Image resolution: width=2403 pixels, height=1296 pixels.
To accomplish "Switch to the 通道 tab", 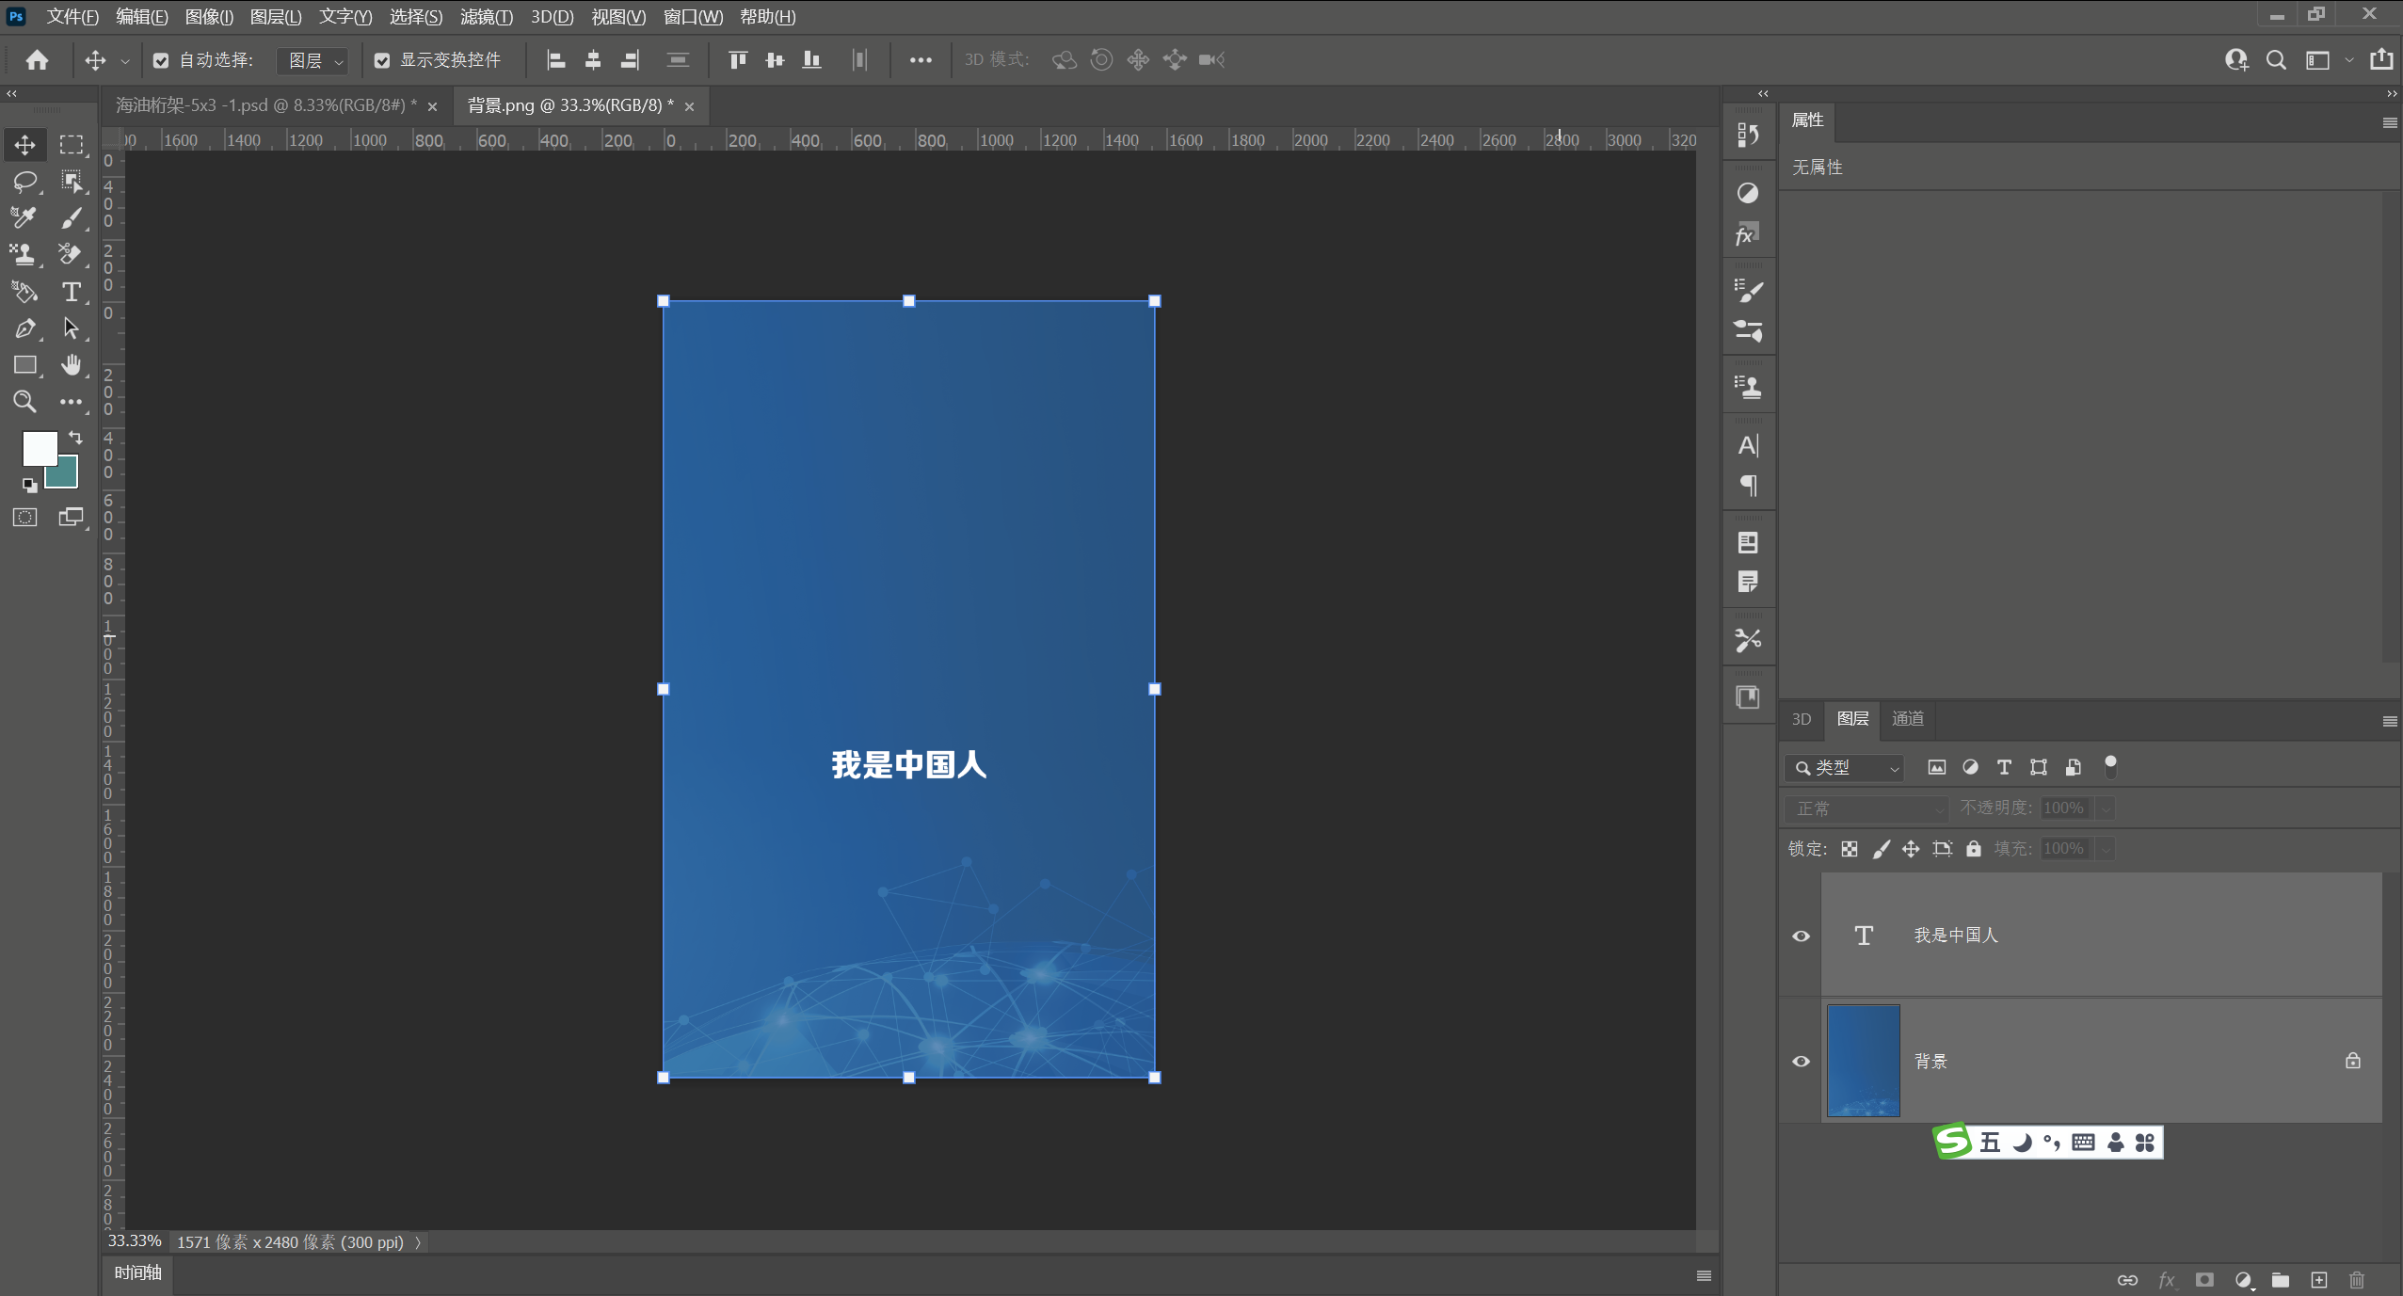I will pyautogui.click(x=1907, y=719).
